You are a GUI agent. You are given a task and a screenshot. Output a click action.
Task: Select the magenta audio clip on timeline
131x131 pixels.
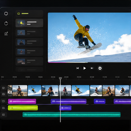coord(22,101)
